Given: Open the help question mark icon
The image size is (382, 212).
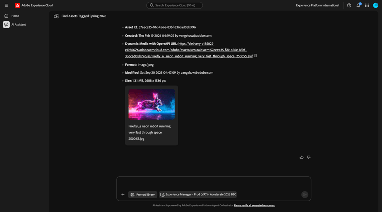Looking at the screenshot, I should tap(349, 5).
